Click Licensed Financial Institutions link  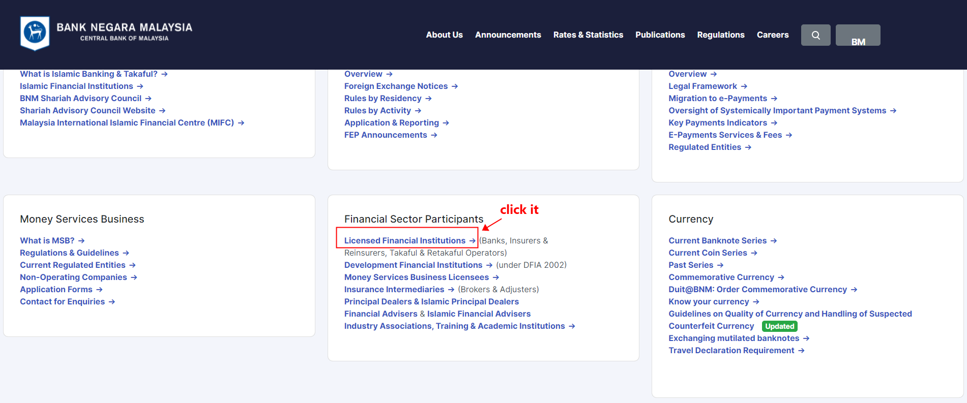click(x=410, y=241)
